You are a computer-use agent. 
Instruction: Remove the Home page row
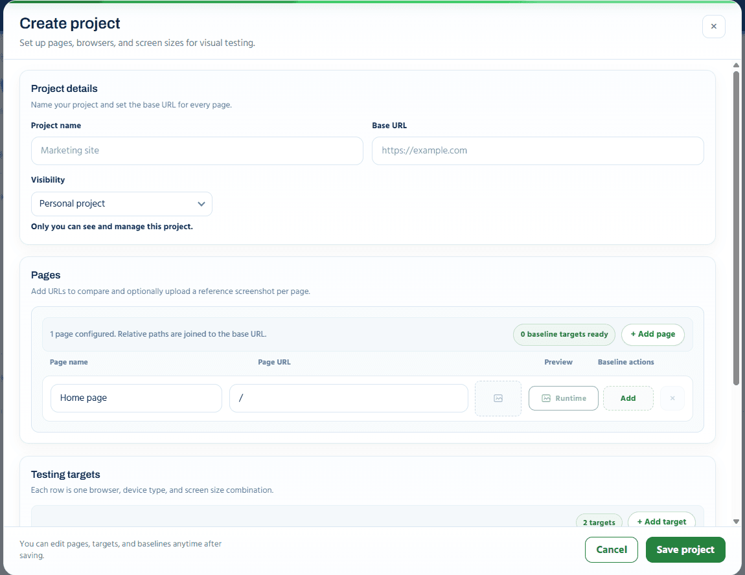[x=672, y=398]
